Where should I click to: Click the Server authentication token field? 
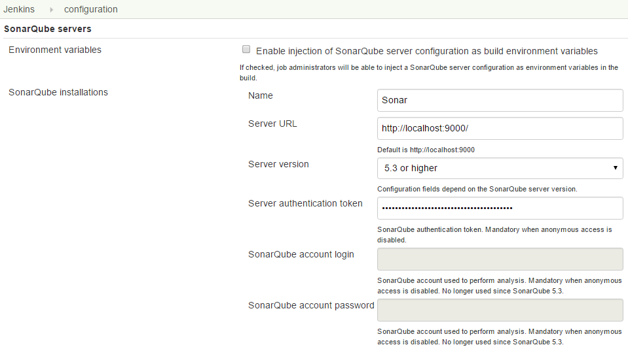(500, 208)
